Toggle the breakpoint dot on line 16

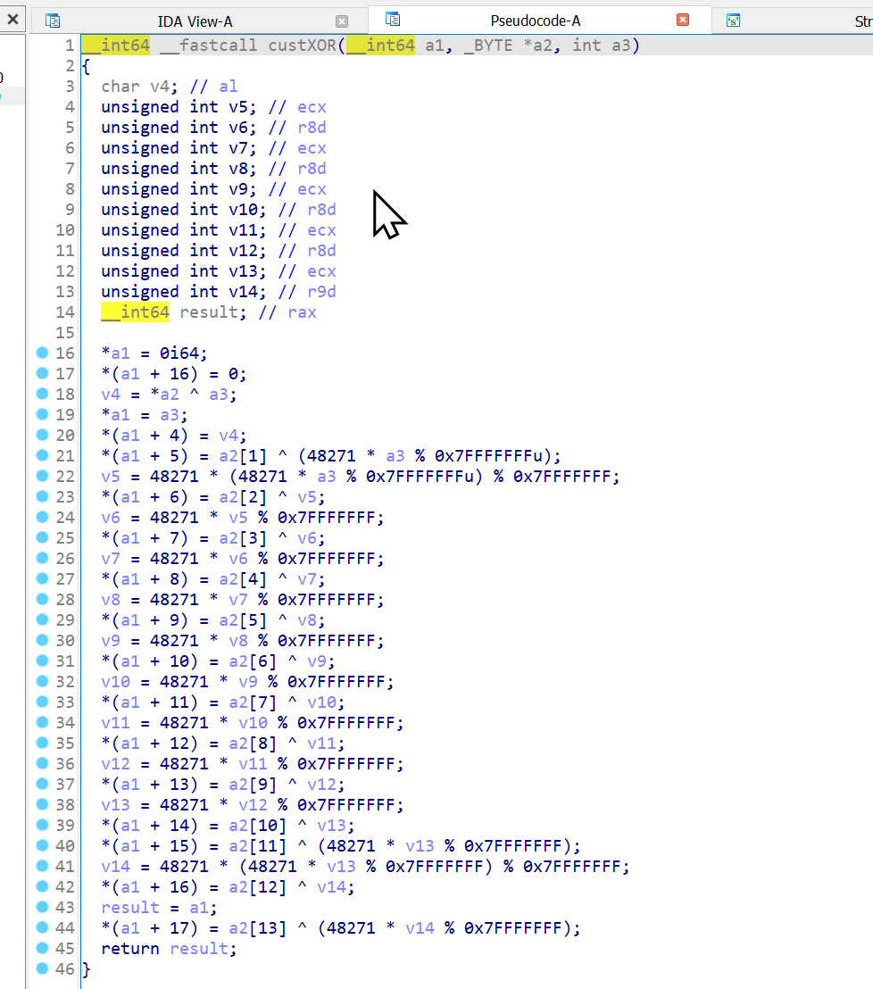40,353
